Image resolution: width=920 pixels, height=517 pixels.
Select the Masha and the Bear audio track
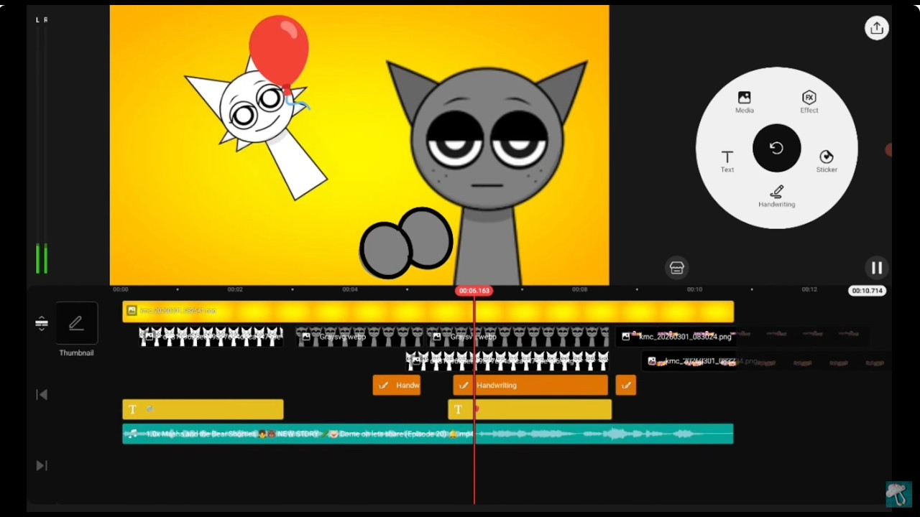pos(428,434)
